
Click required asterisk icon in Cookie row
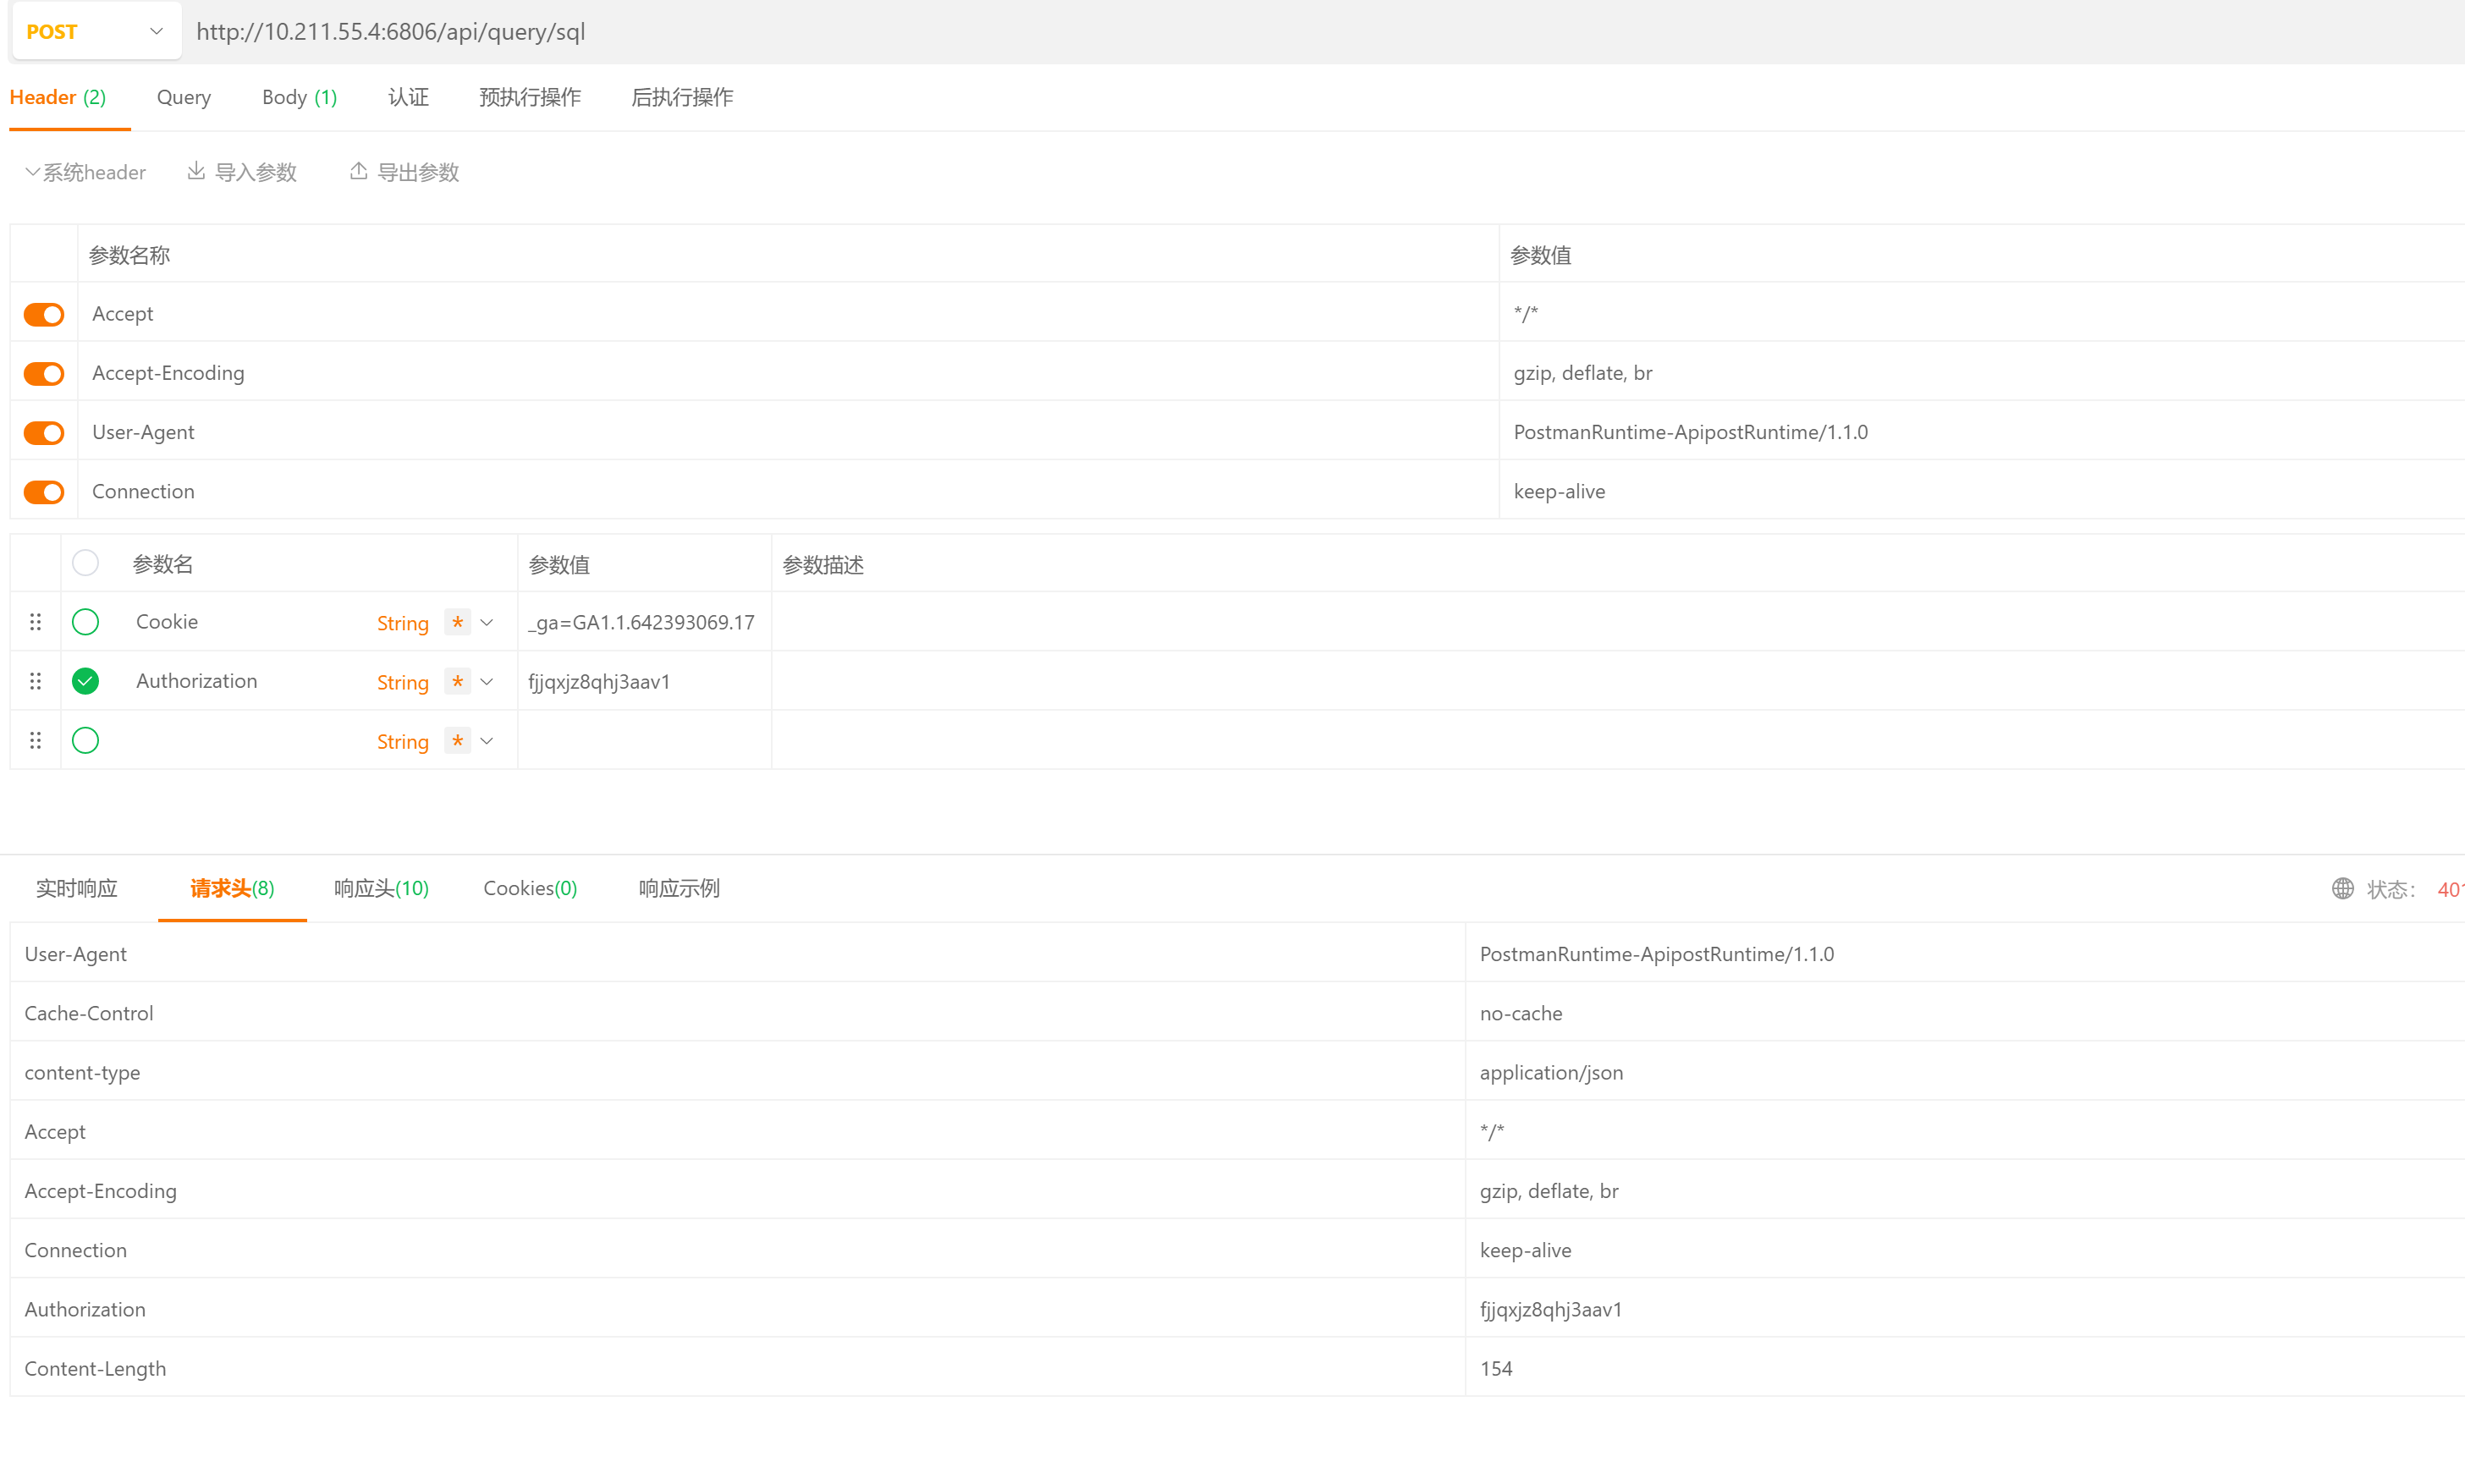click(457, 622)
